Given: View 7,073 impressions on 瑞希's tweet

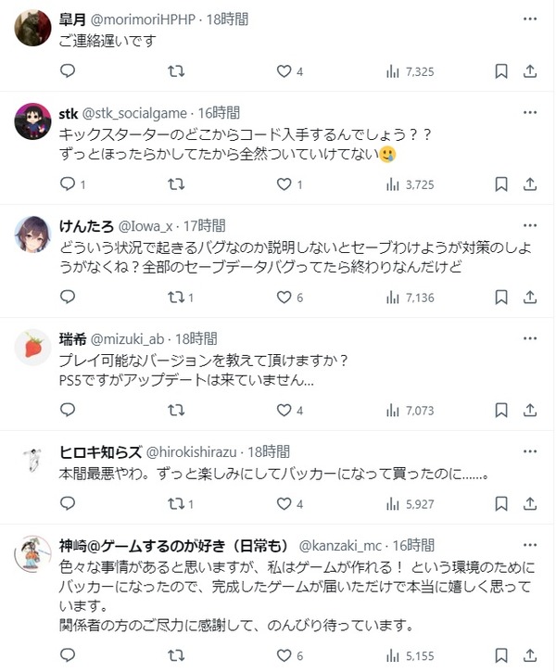Looking at the screenshot, I should click(x=410, y=410).
